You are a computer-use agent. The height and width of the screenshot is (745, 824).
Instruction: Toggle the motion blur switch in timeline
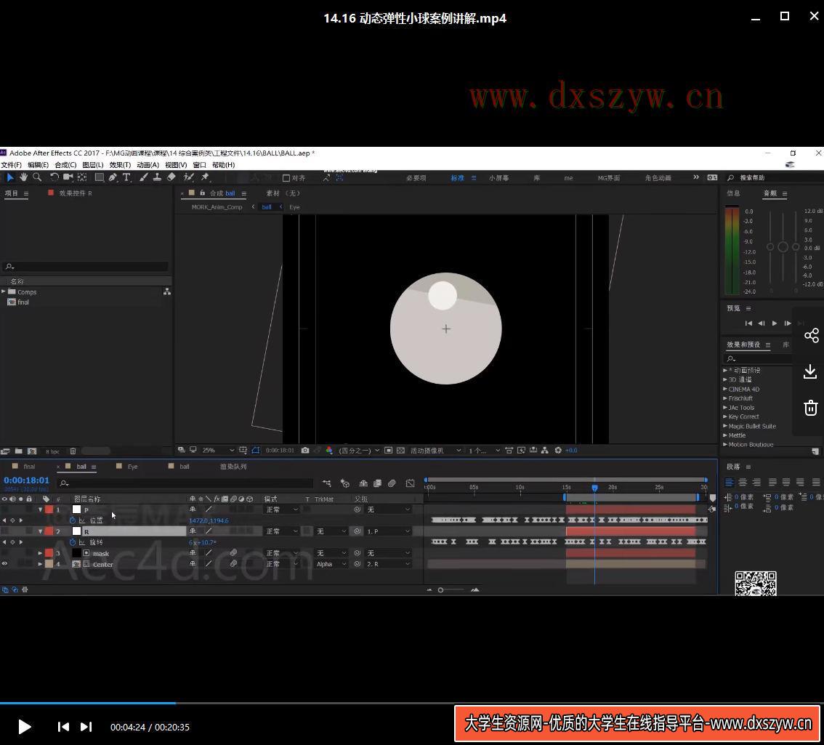pos(392,483)
